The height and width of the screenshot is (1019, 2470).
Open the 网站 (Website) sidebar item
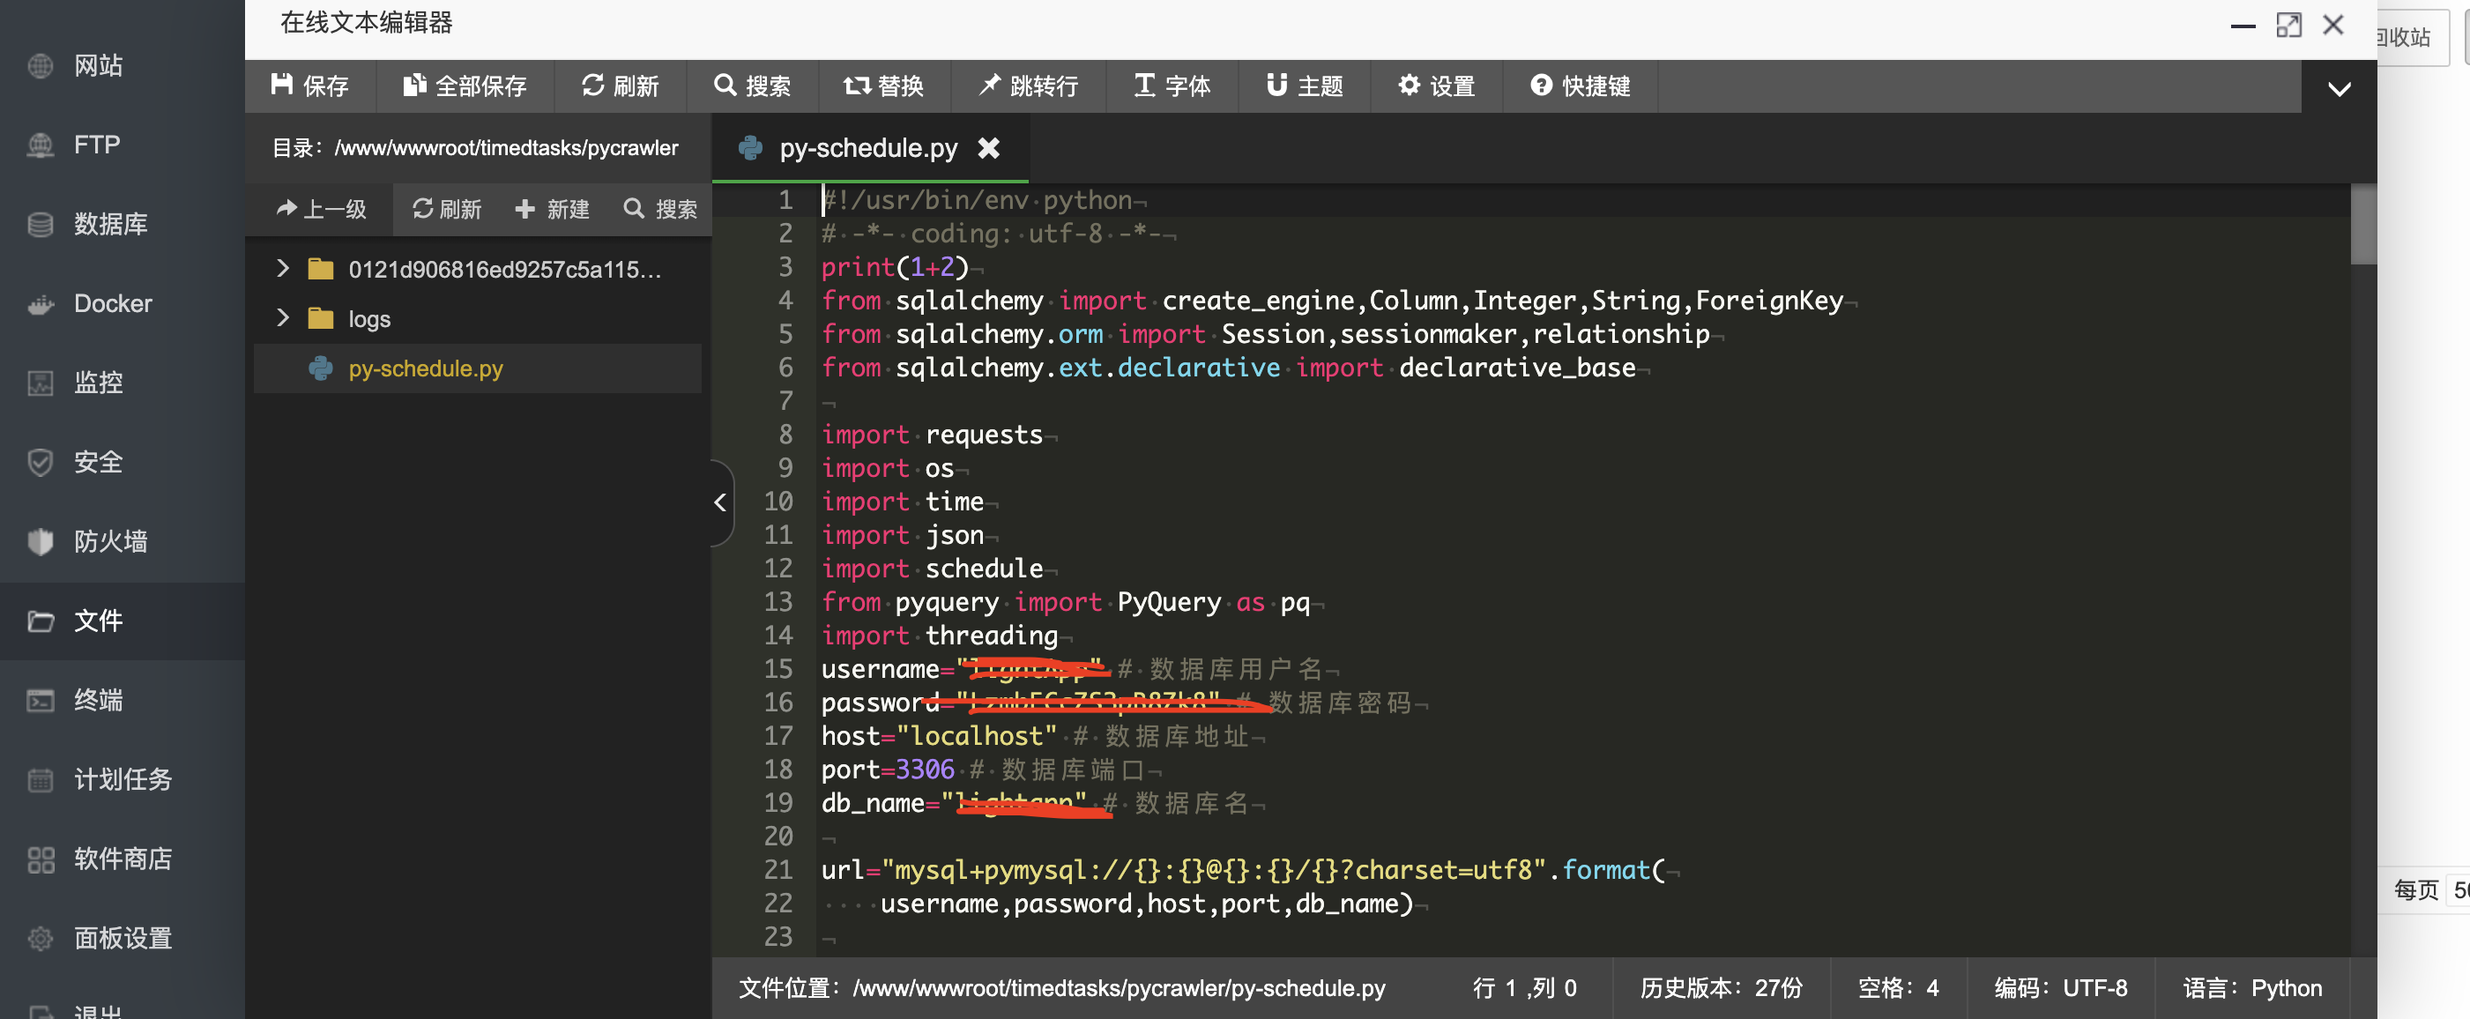[98, 65]
